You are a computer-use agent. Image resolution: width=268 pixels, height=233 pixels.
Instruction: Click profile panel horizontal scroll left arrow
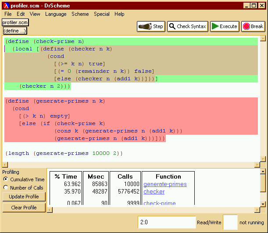[x=50, y=210]
